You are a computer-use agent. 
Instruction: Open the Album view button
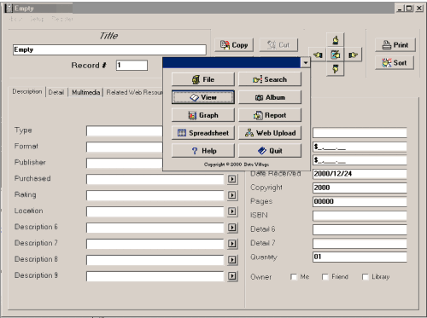tap(270, 97)
